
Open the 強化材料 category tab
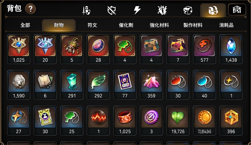[159, 25]
